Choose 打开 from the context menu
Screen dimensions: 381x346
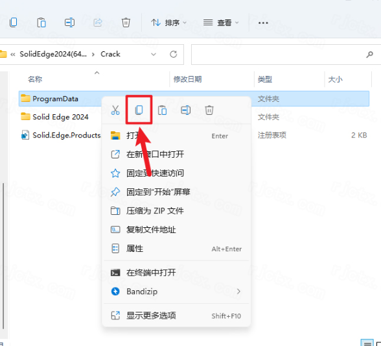point(176,136)
